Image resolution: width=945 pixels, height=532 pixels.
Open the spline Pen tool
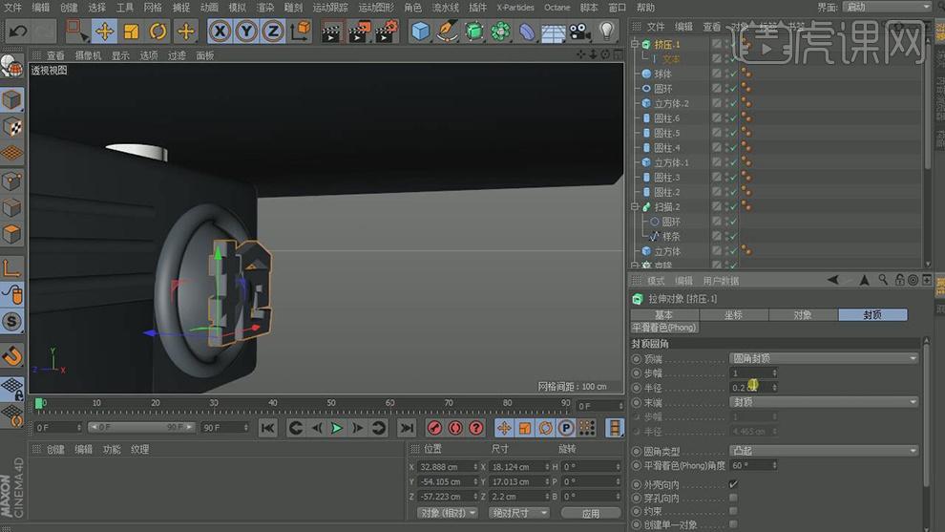(x=447, y=31)
